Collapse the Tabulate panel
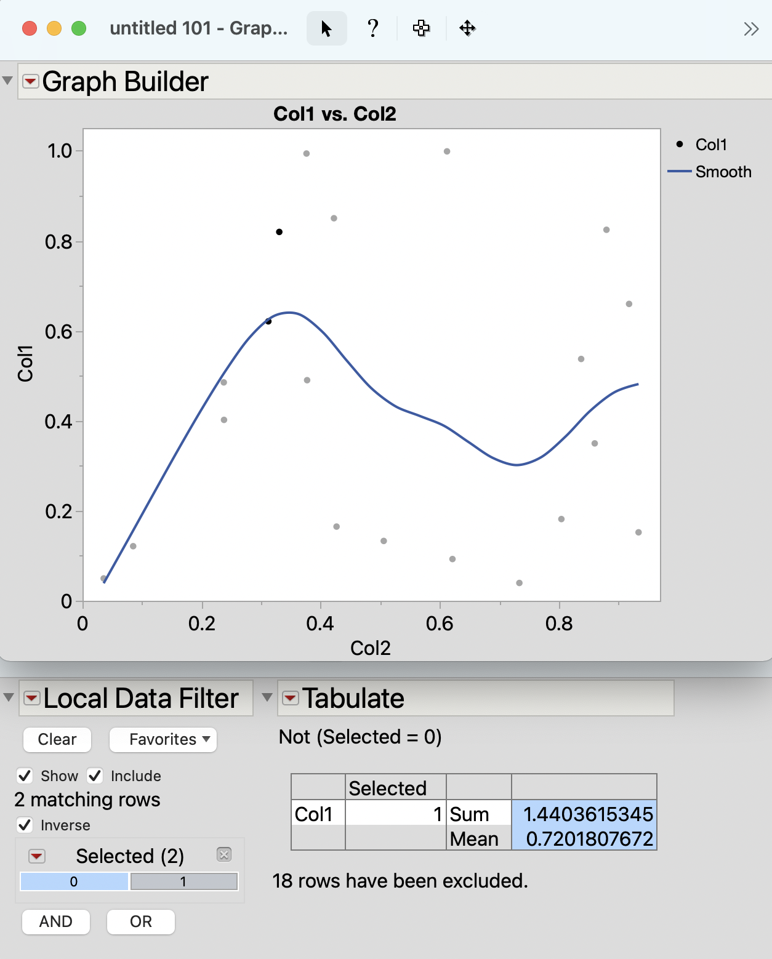Viewport: 772px width, 959px height. [267, 697]
